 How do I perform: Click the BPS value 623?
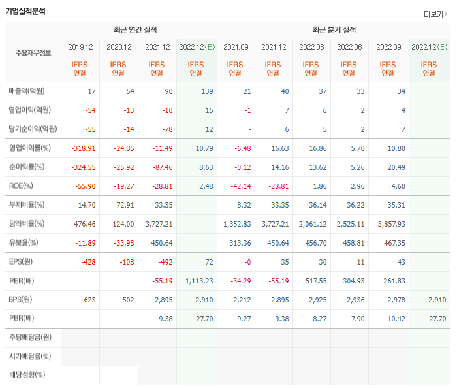click(x=90, y=300)
